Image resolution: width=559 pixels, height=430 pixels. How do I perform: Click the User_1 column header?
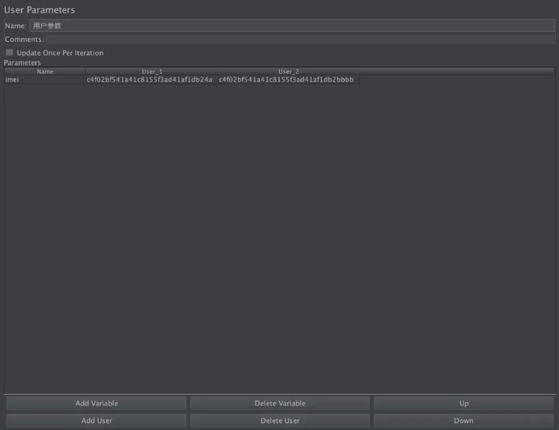[152, 71]
